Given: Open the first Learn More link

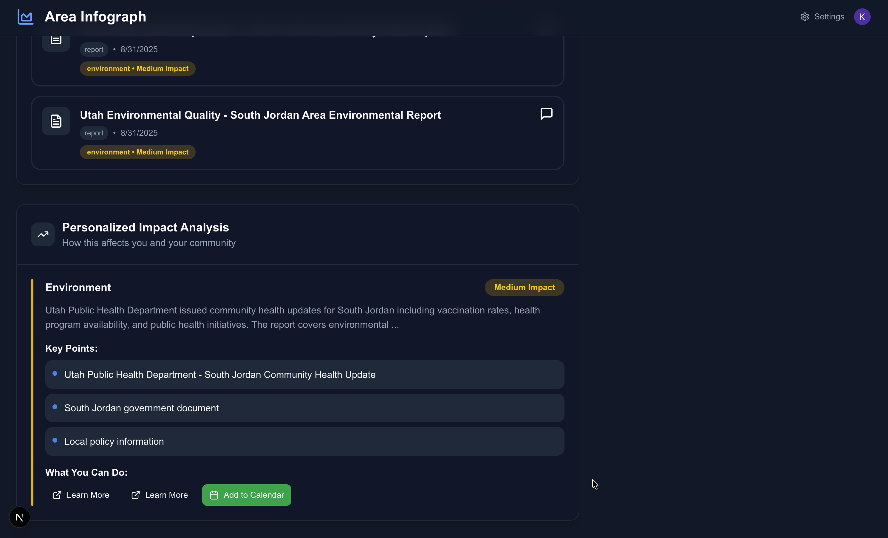Looking at the screenshot, I should click(x=81, y=495).
